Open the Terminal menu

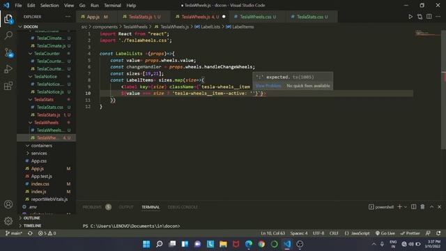click(x=112, y=6)
